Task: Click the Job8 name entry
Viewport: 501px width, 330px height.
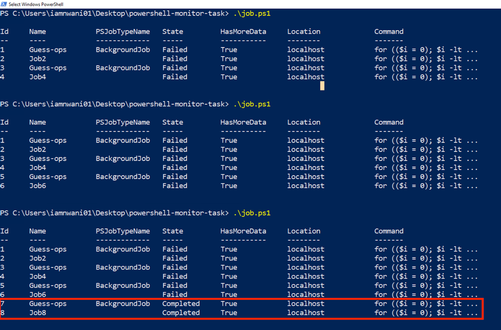Action: (37, 313)
